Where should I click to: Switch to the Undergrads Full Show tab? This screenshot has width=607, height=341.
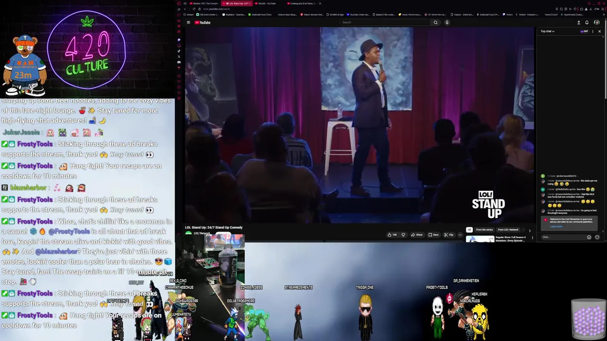point(303,3)
